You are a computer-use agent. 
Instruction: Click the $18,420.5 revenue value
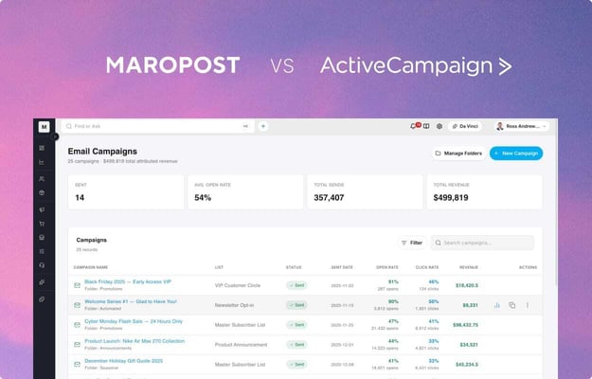coord(467,285)
